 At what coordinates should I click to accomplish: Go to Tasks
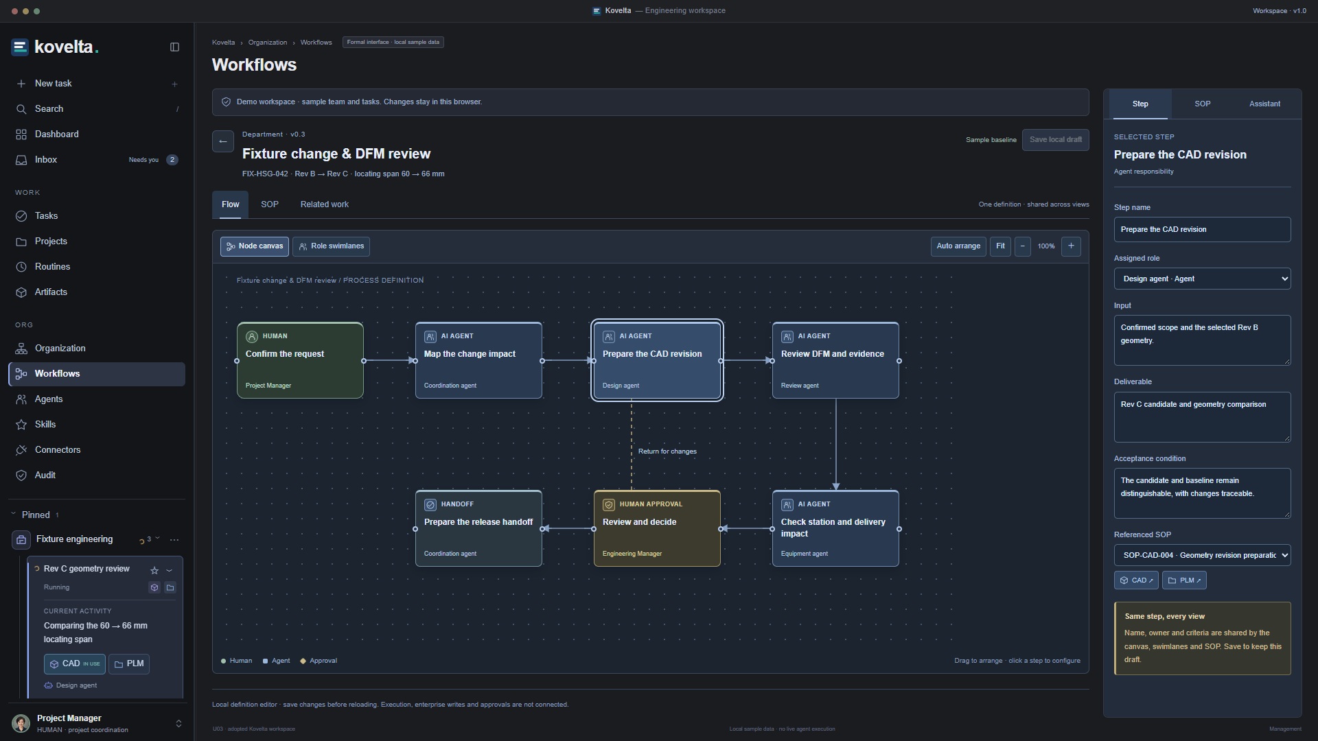97,216
